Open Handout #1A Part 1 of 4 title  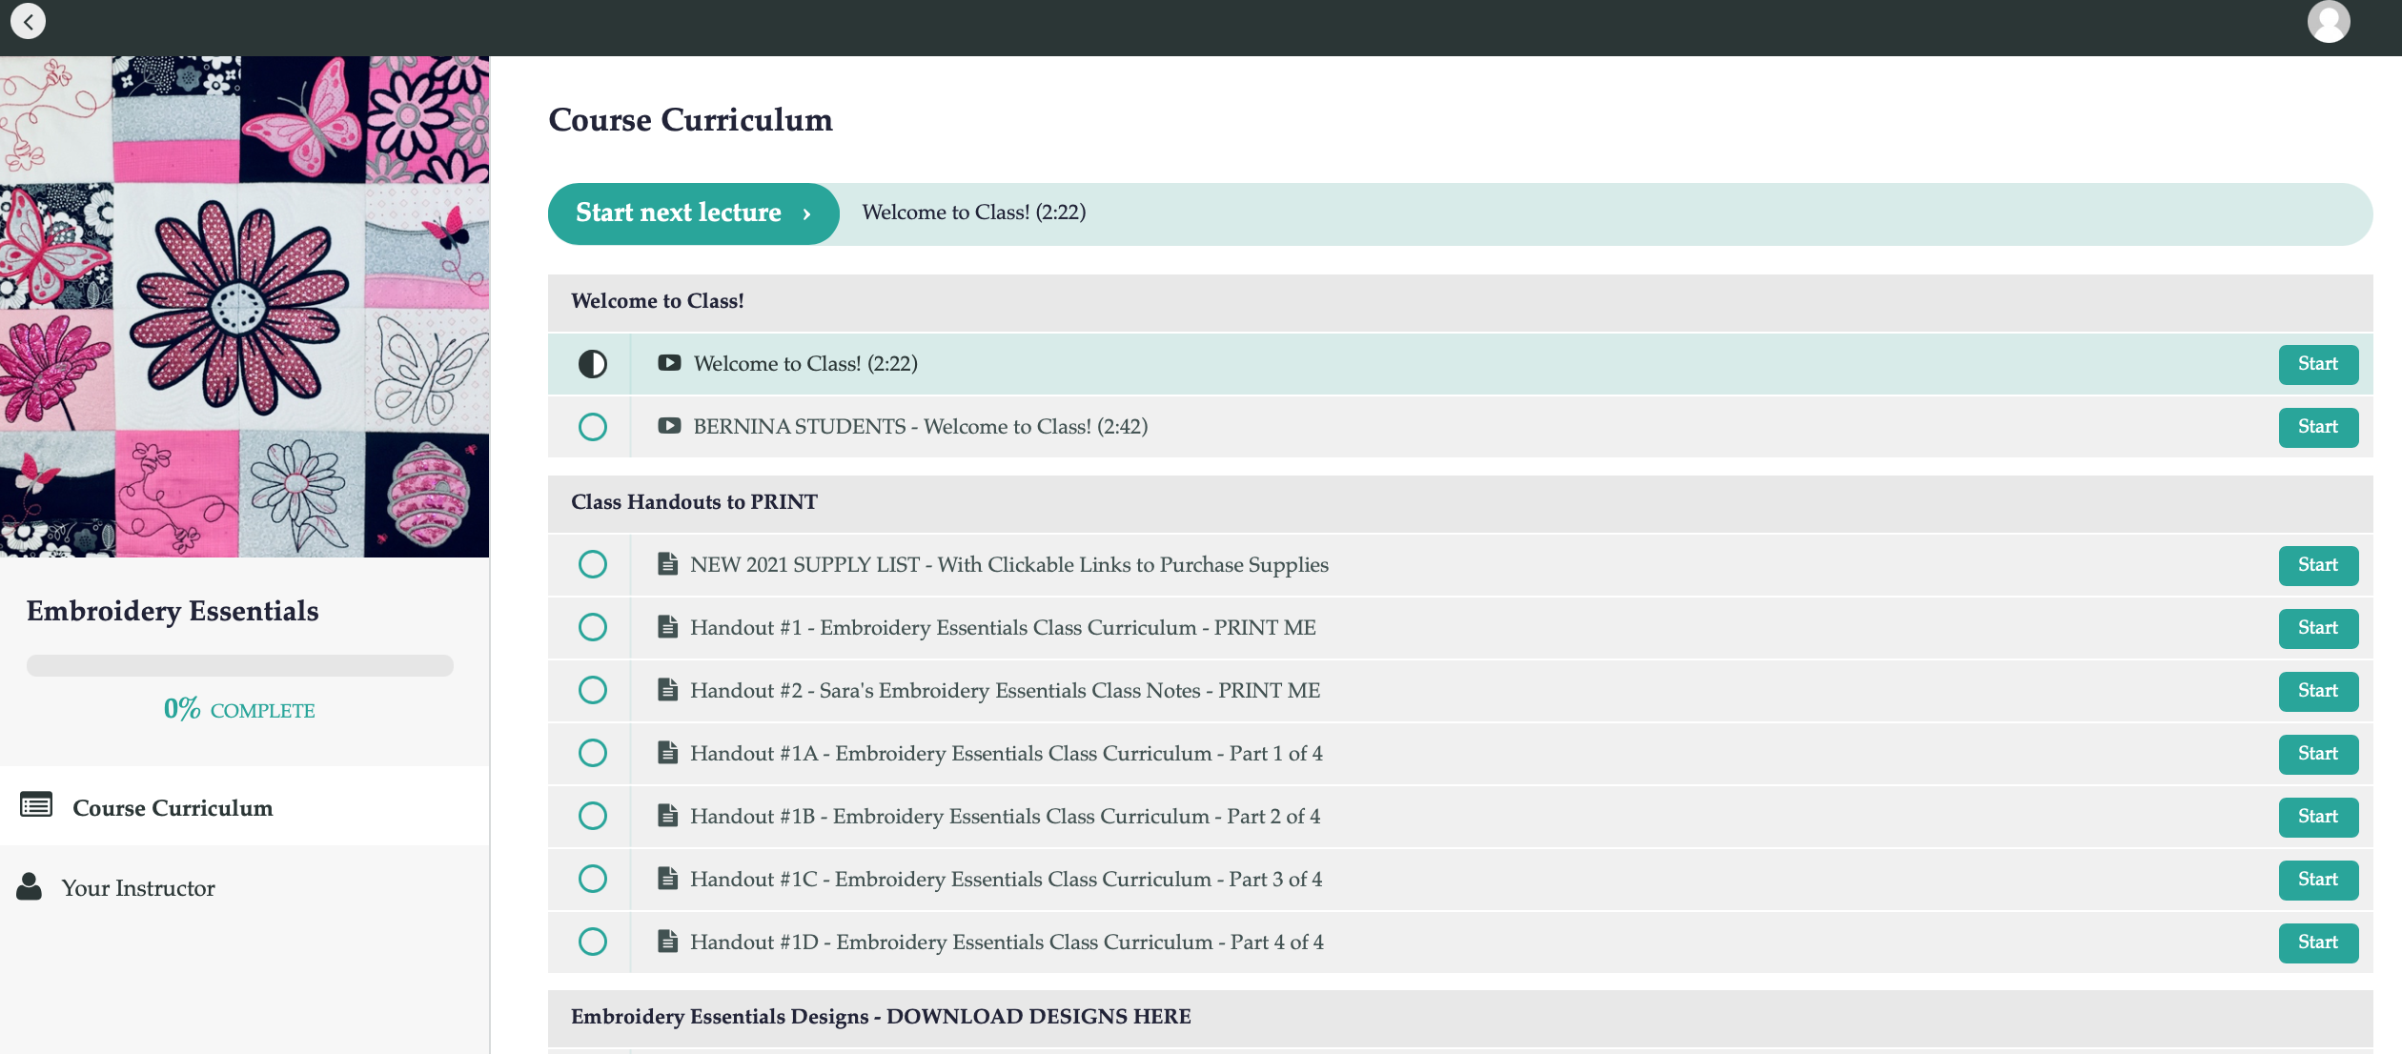(1007, 754)
